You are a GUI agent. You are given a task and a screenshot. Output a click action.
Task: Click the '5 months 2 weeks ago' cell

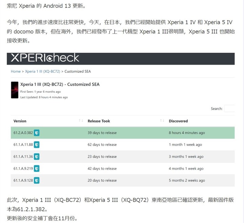click(187, 180)
